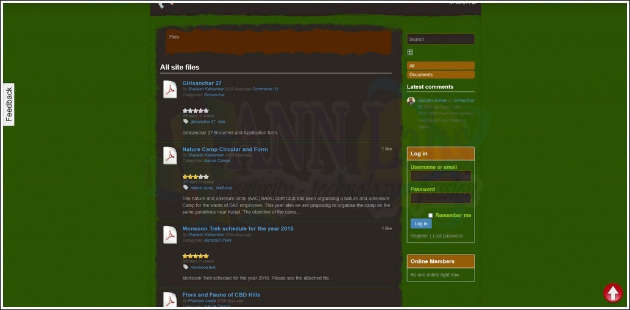Click the red scroll-to-top arrow button

[x=612, y=293]
